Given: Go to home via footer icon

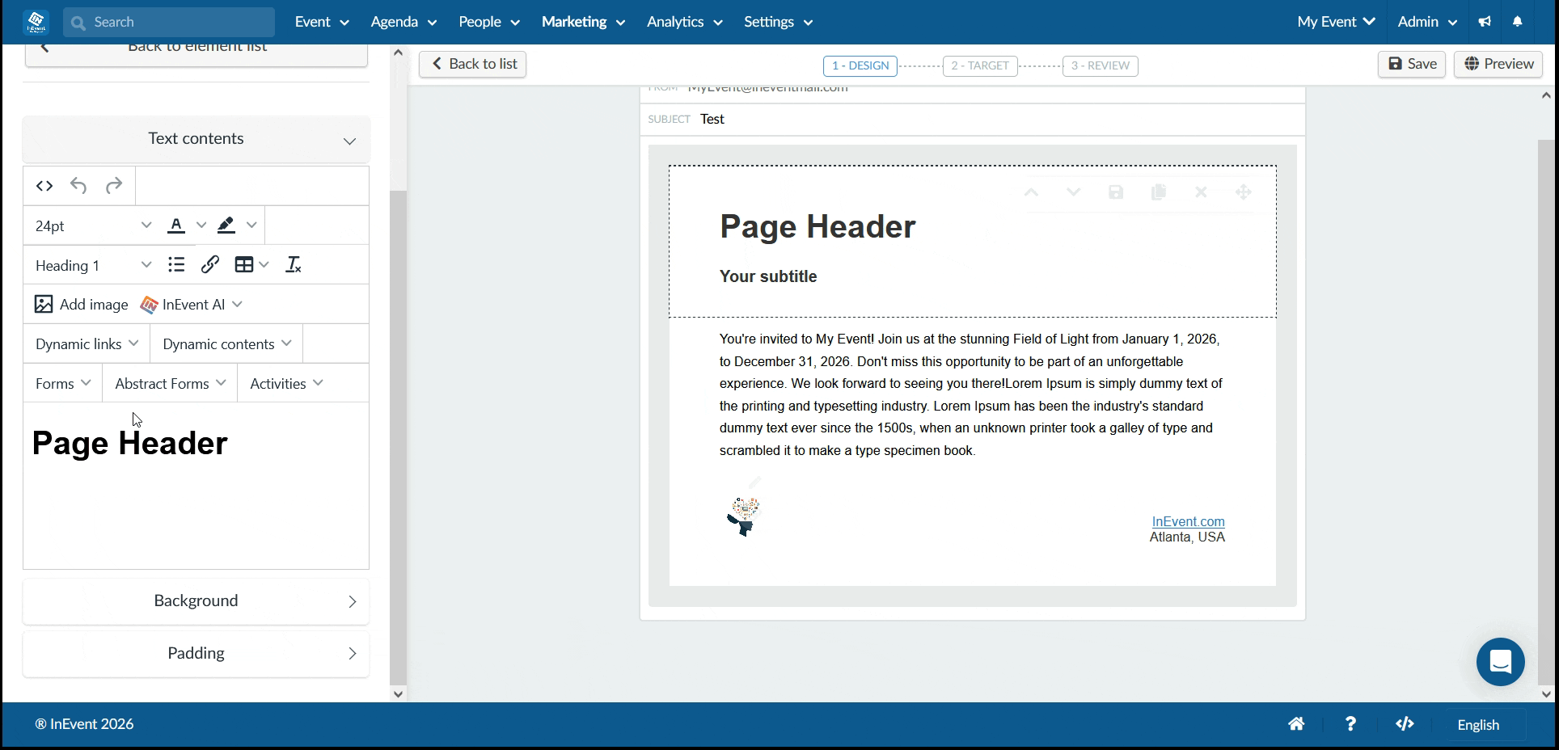Looking at the screenshot, I should point(1296,724).
